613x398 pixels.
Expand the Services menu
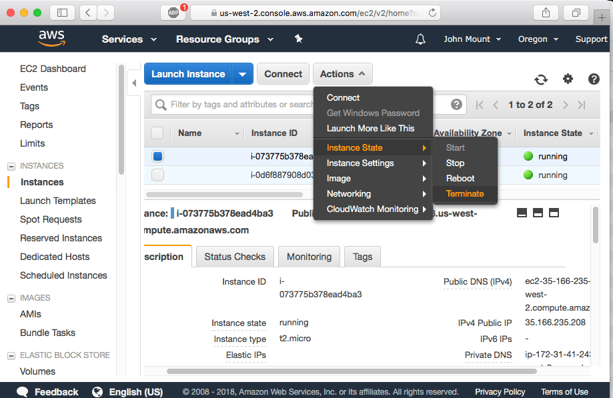pos(129,39)
